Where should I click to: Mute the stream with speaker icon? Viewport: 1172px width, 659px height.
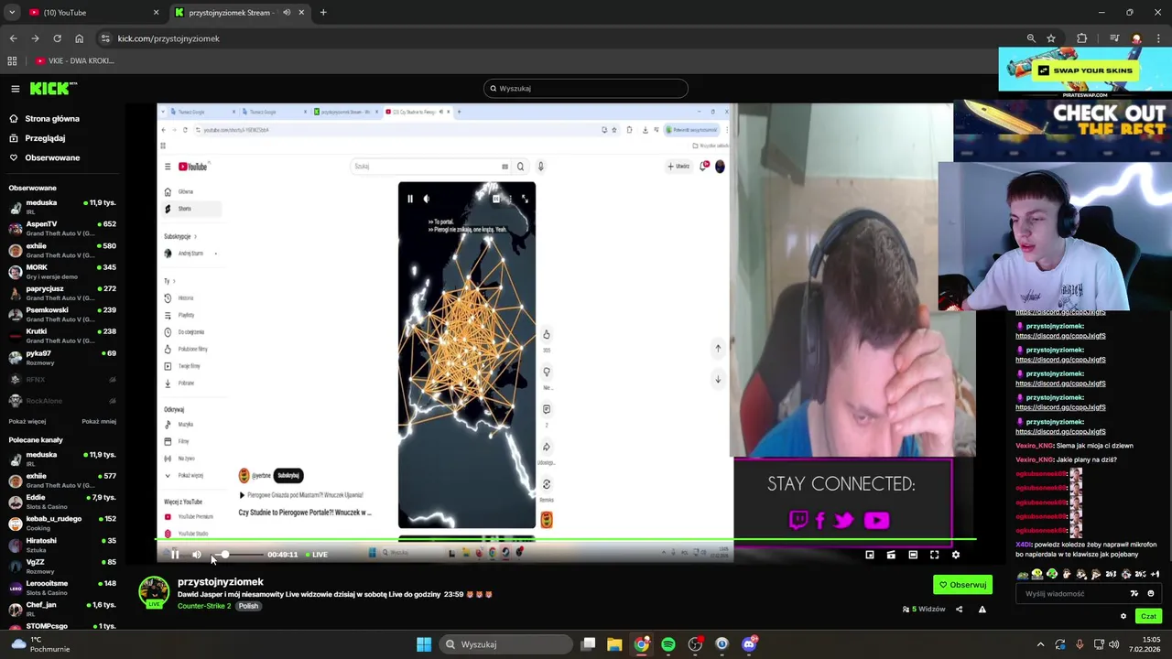coord(196,554)
